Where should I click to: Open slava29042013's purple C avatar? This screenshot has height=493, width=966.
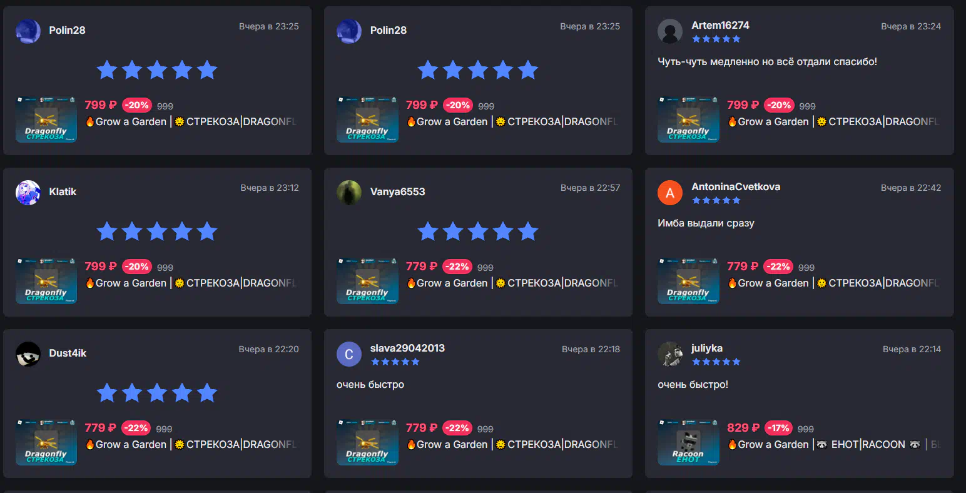tap(349, 354)
